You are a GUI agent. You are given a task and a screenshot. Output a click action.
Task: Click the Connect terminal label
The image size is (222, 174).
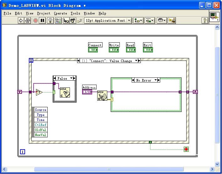95,45
